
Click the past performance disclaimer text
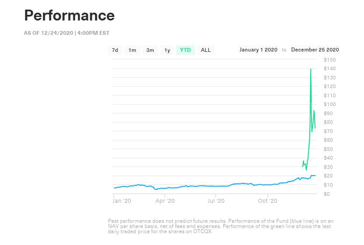tap(221, 226)
